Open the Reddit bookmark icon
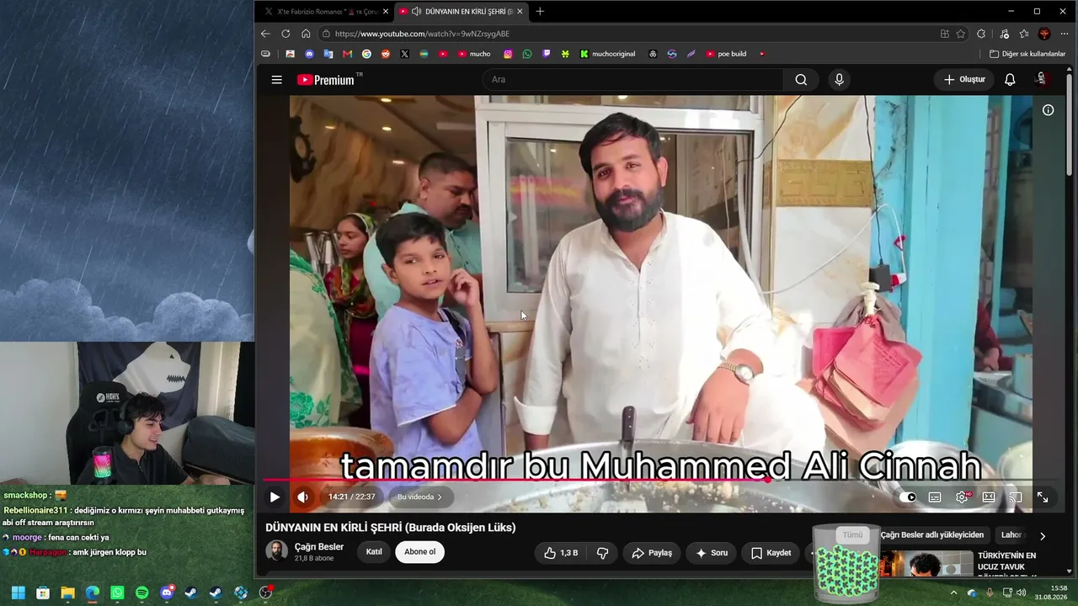The height and width of the screenshot is (606, 1078). [386, 54]
